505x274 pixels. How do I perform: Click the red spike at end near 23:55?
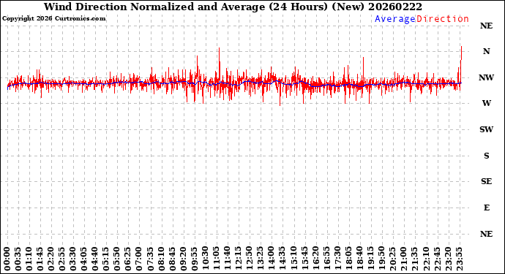click(x=461, y=64)
